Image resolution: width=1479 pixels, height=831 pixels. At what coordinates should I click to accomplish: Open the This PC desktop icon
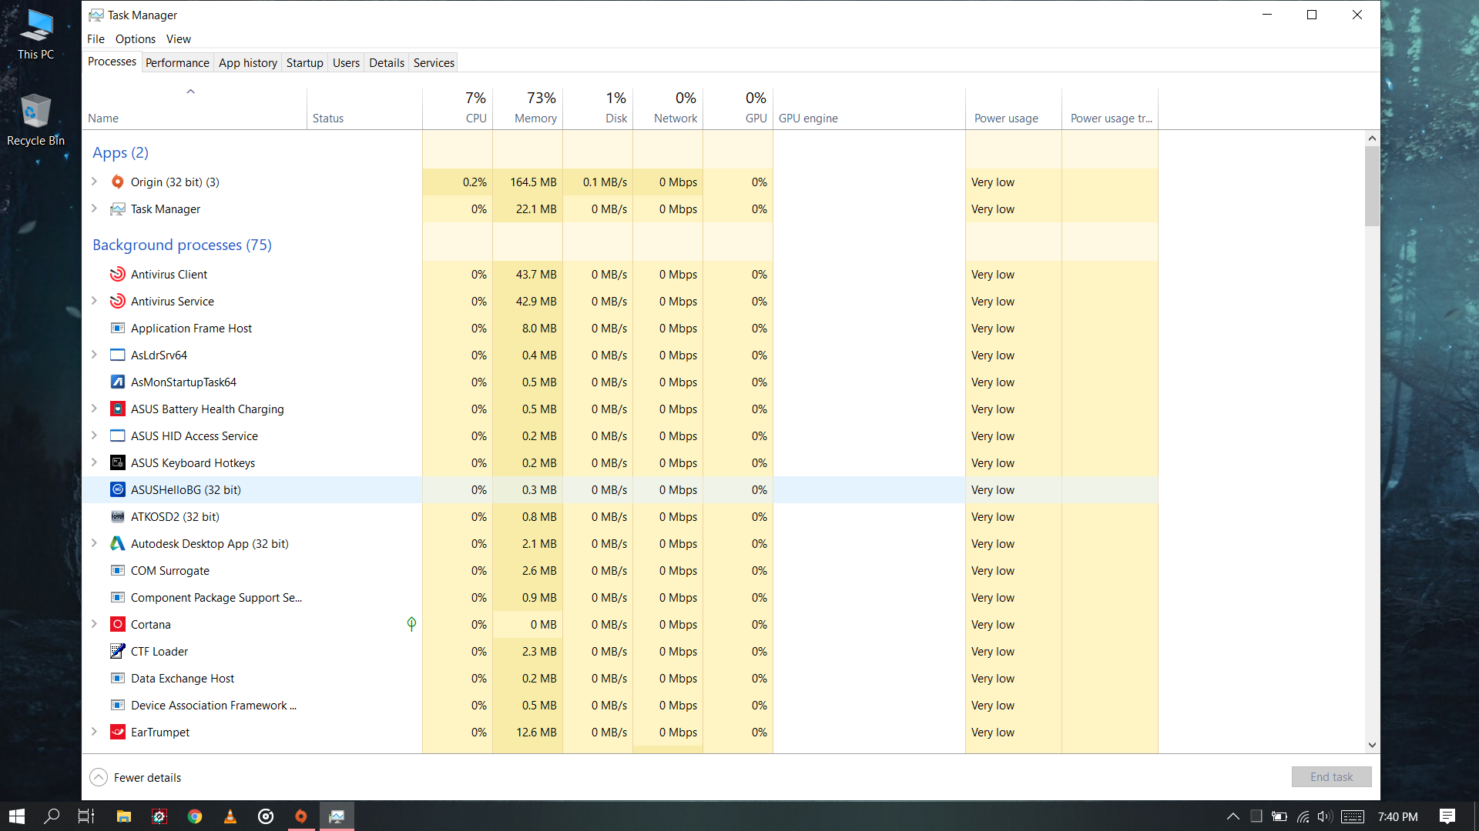(x=35, y=35)
